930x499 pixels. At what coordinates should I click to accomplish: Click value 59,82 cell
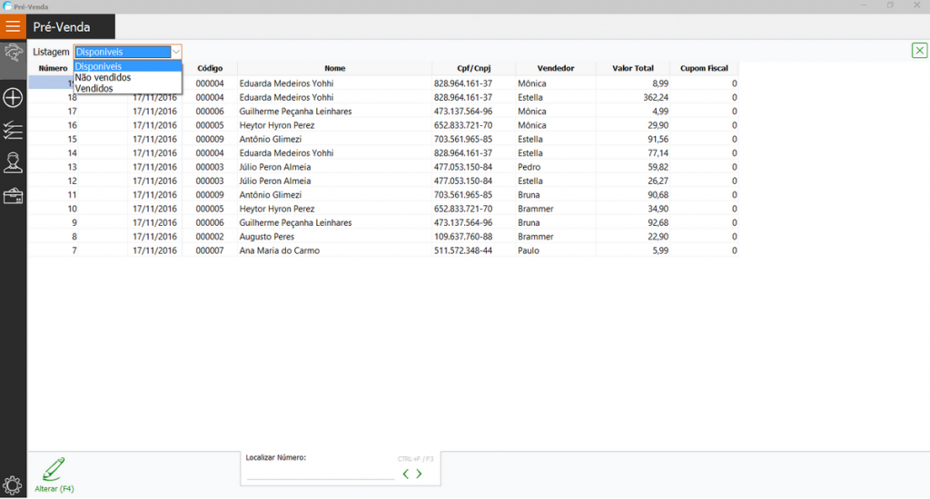pos(658,167)
